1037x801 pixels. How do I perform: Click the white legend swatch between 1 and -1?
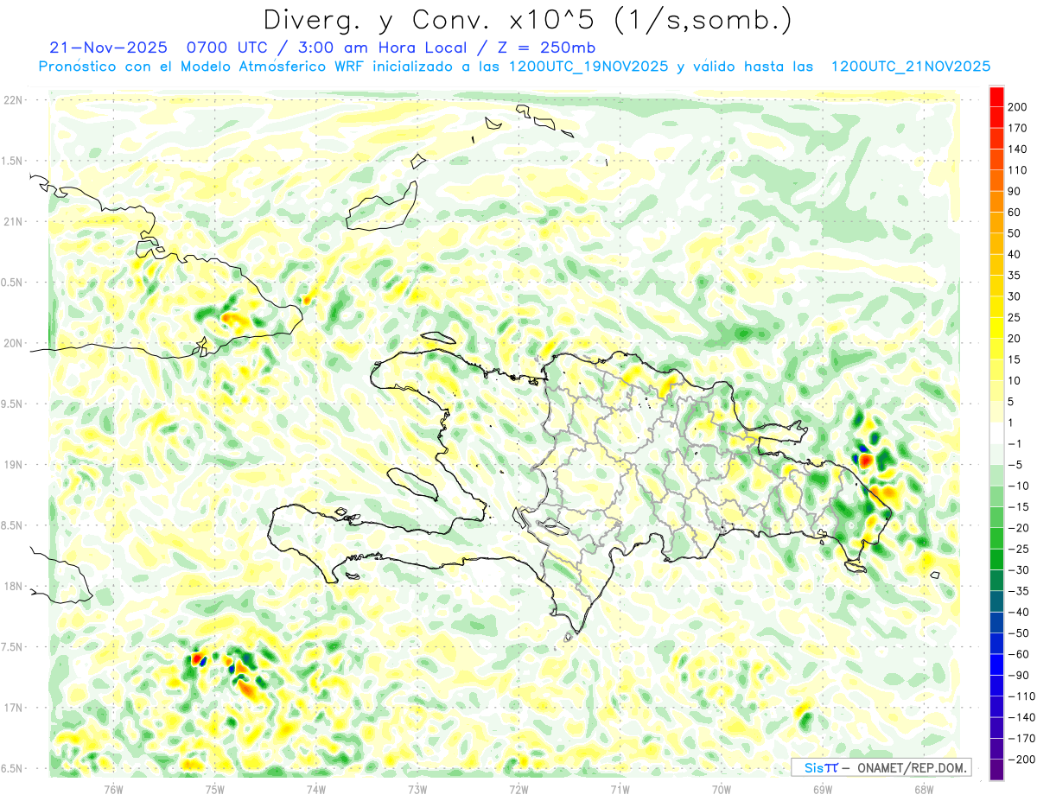click(996, 434)
